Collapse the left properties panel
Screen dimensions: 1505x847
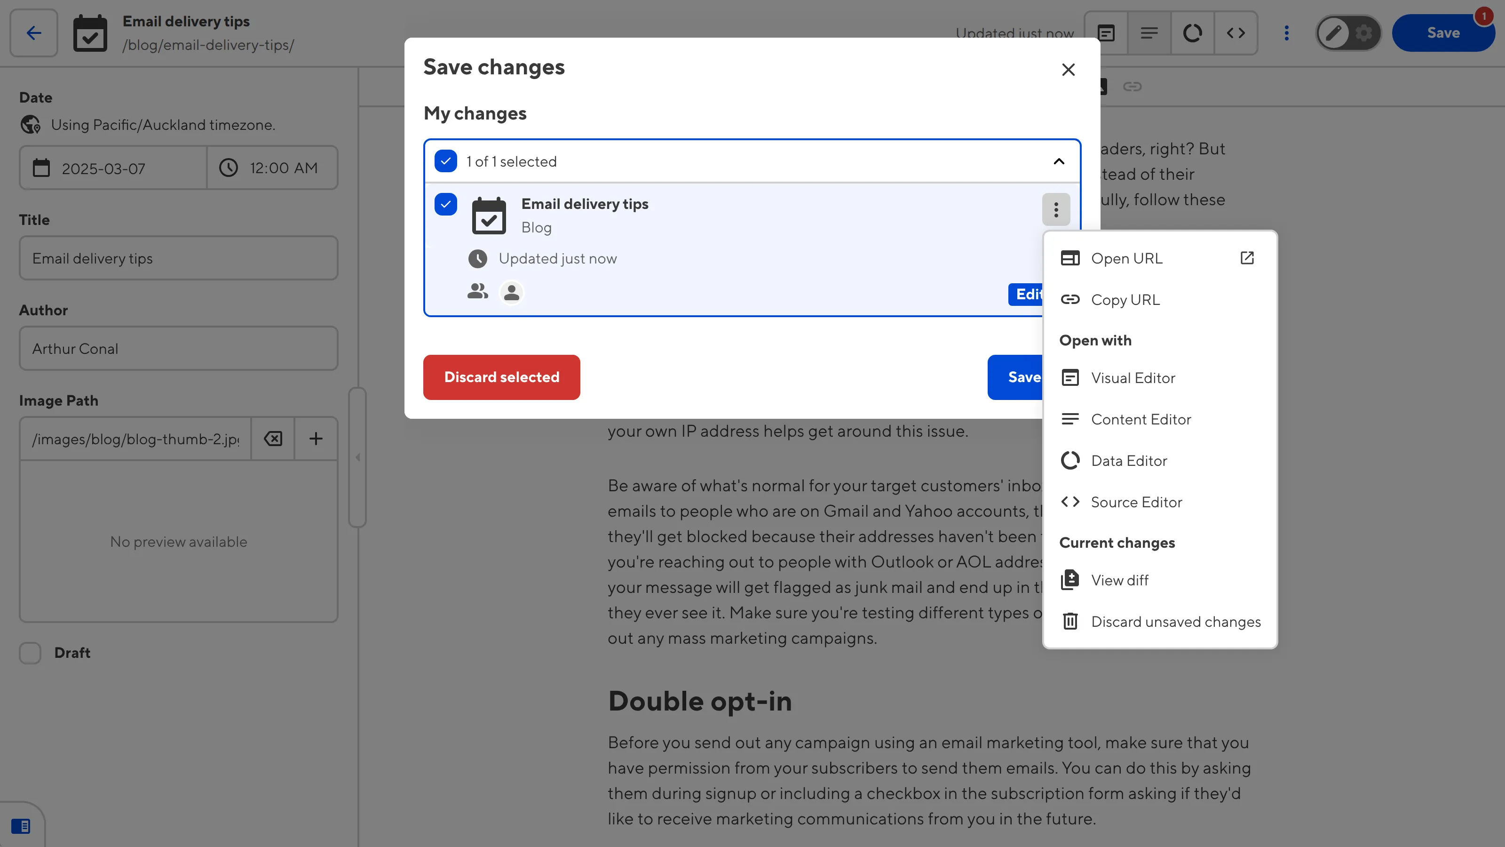point(358,458)
